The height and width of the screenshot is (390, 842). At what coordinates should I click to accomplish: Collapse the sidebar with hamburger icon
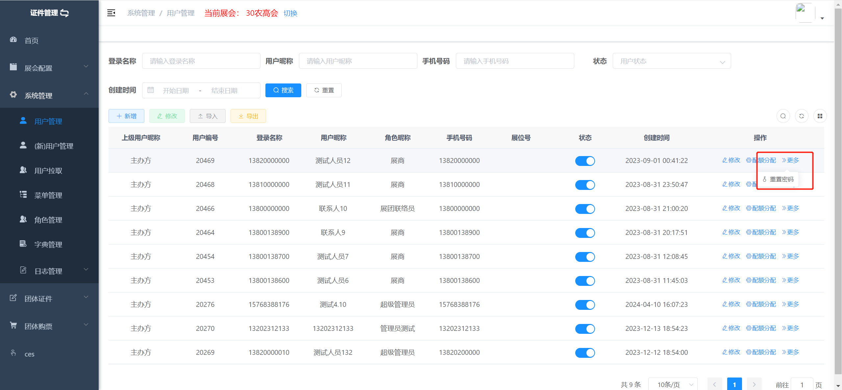point(111,13)
